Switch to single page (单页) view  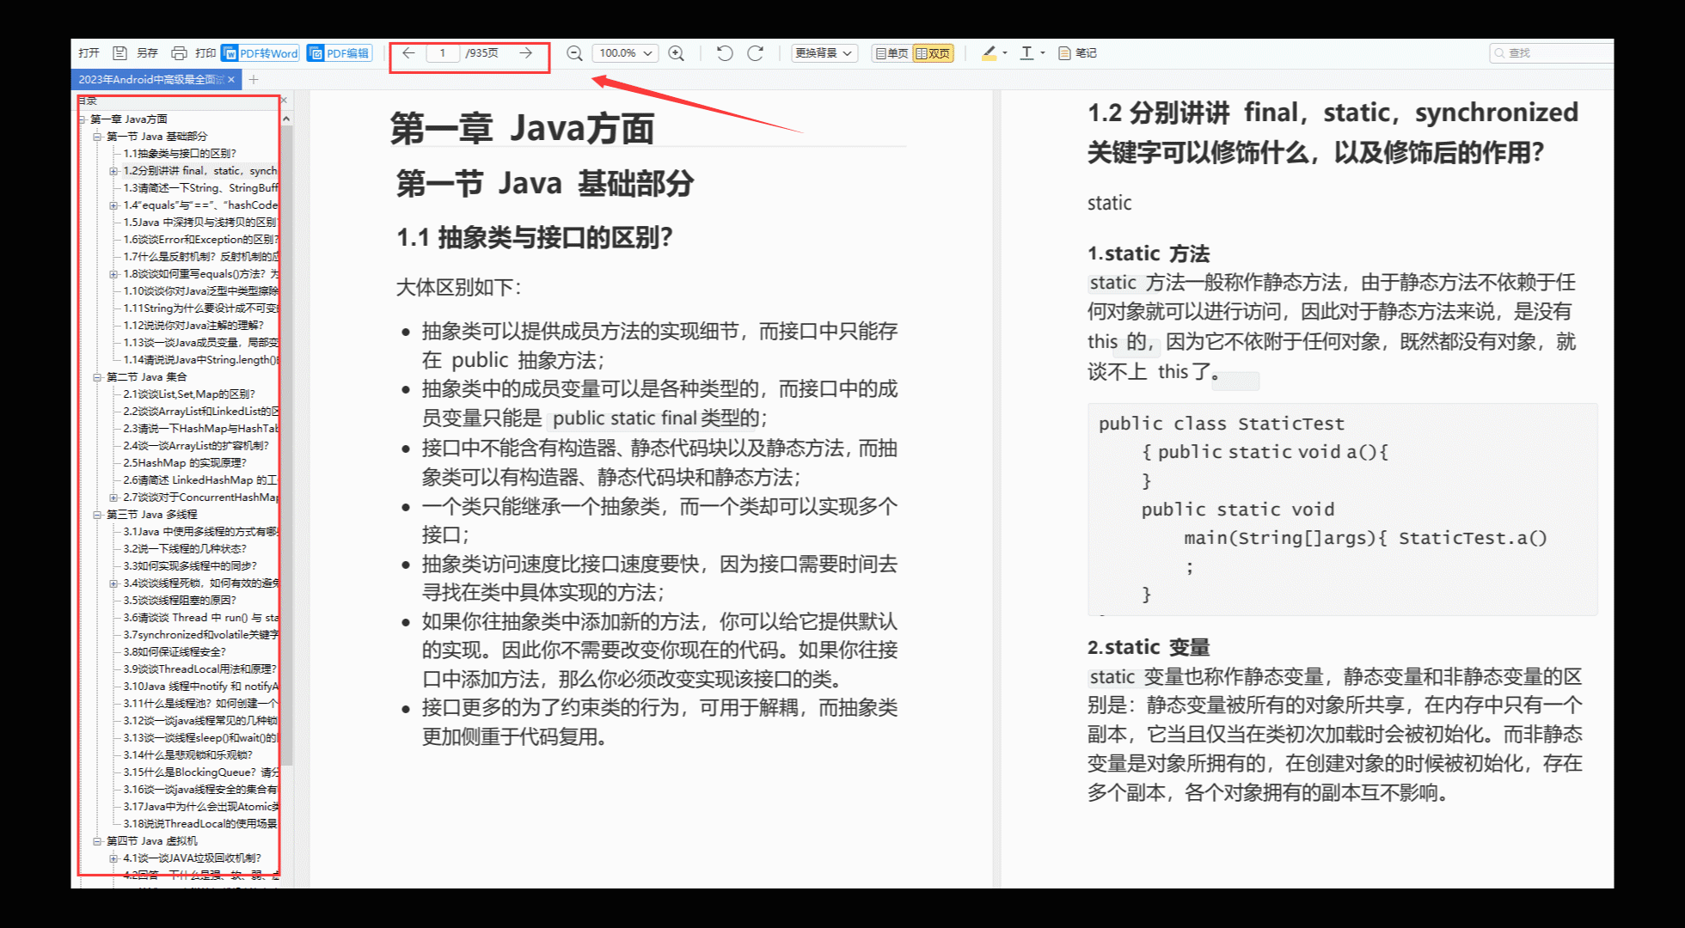[x=892, y=53]
